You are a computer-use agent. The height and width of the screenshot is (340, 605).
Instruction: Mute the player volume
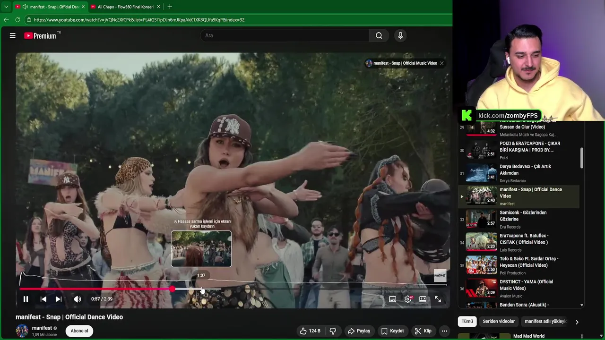click(78, 299)
